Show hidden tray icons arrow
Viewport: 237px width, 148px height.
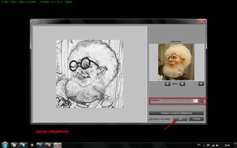[x=204, y=145]
